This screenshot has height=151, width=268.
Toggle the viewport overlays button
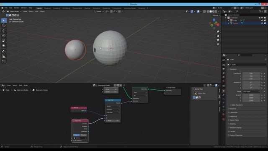click(198, 11)
